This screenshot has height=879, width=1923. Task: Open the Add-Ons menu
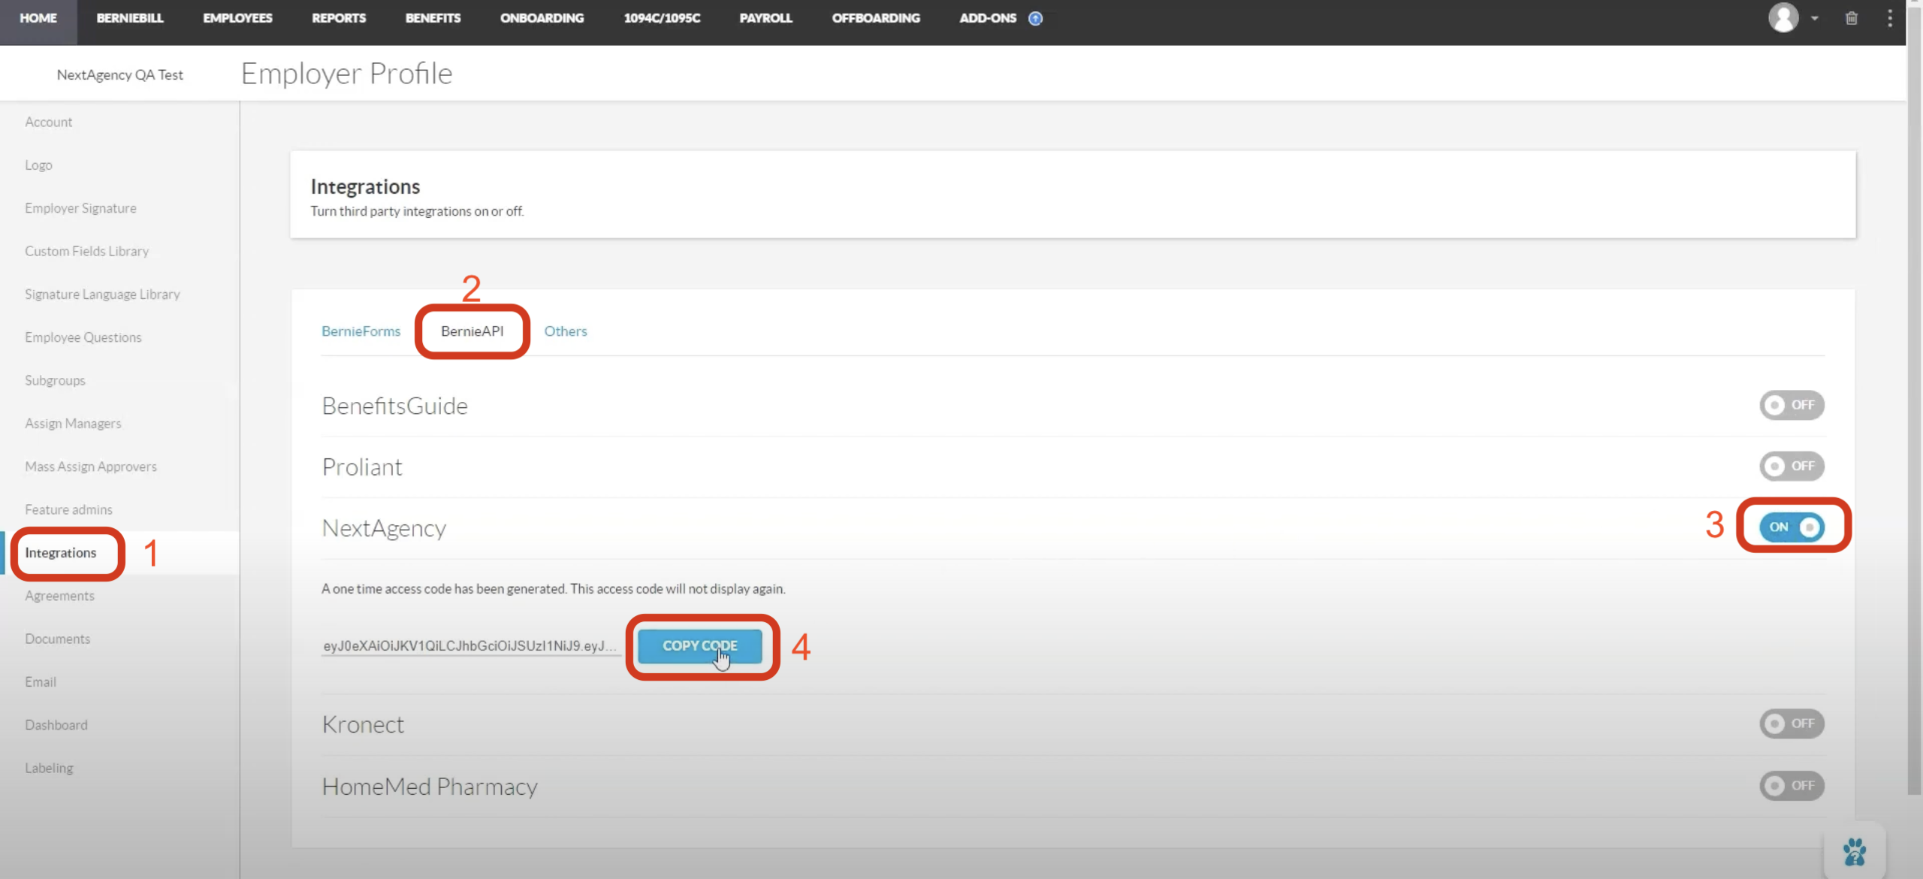pos(988,18)
